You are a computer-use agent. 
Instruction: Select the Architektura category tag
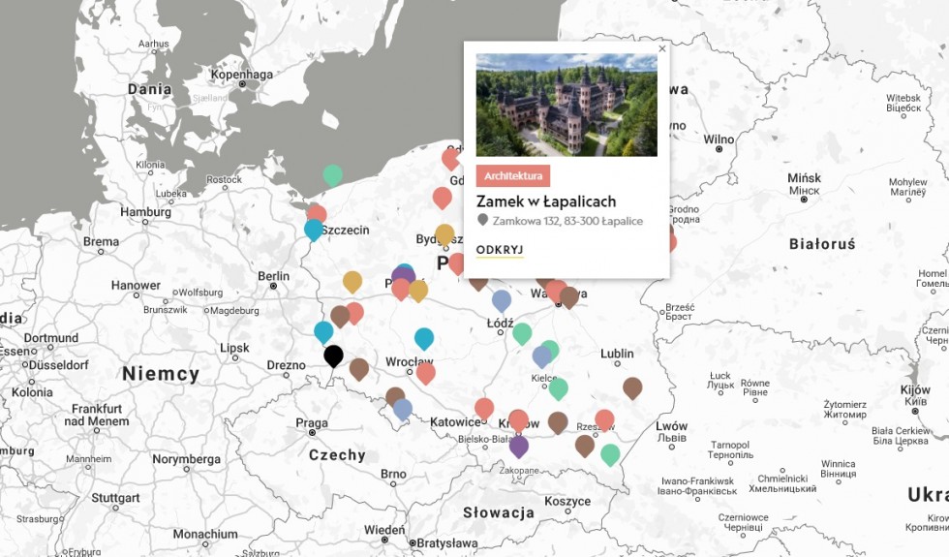click(x=513, y=175)
